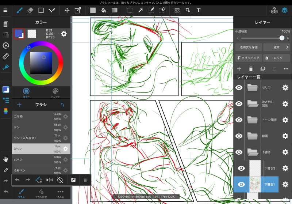Select the コマ枠 brush
Viewport: 292px width, 204px height.
(x=41, y=117)
